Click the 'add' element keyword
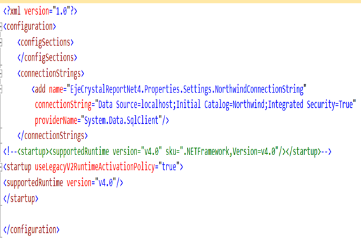The height and width of the screenshot is (247, 361). pos(40,89)
